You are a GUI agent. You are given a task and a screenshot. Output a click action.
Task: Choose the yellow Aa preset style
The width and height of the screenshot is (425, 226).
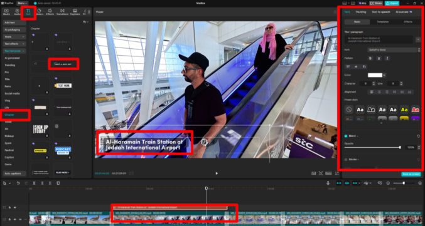point(404,110)
